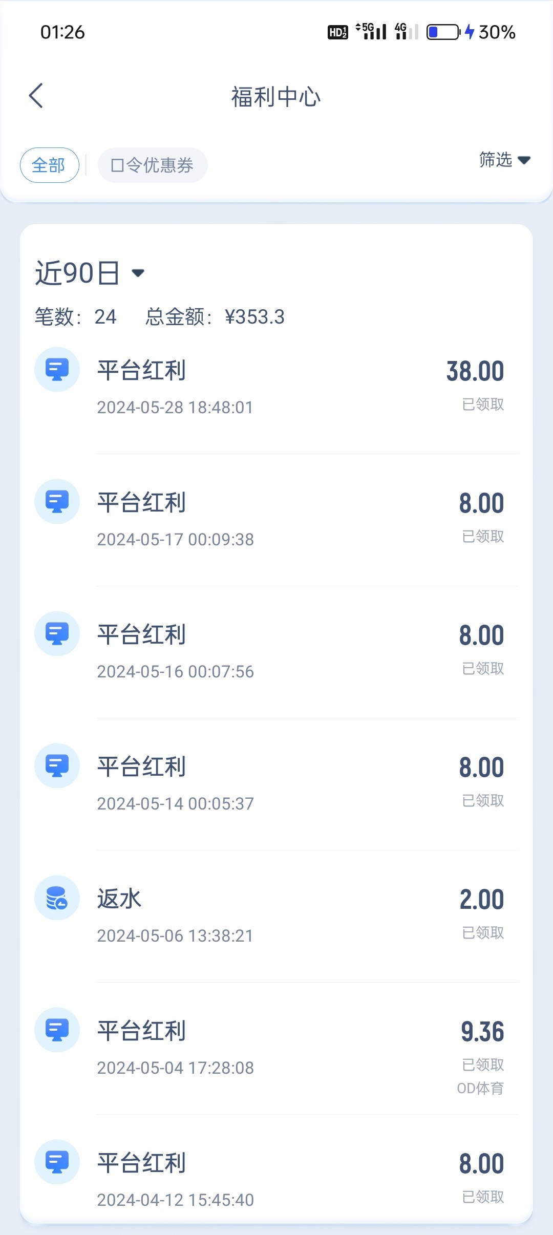Tap icon for 2024-04-12 platform bonus

[x=57, y=1162]
